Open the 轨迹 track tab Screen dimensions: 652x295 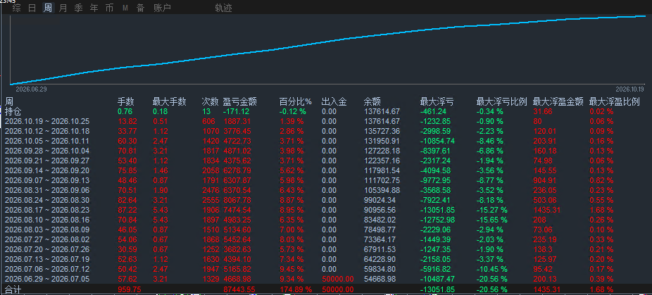click(223, 8)
